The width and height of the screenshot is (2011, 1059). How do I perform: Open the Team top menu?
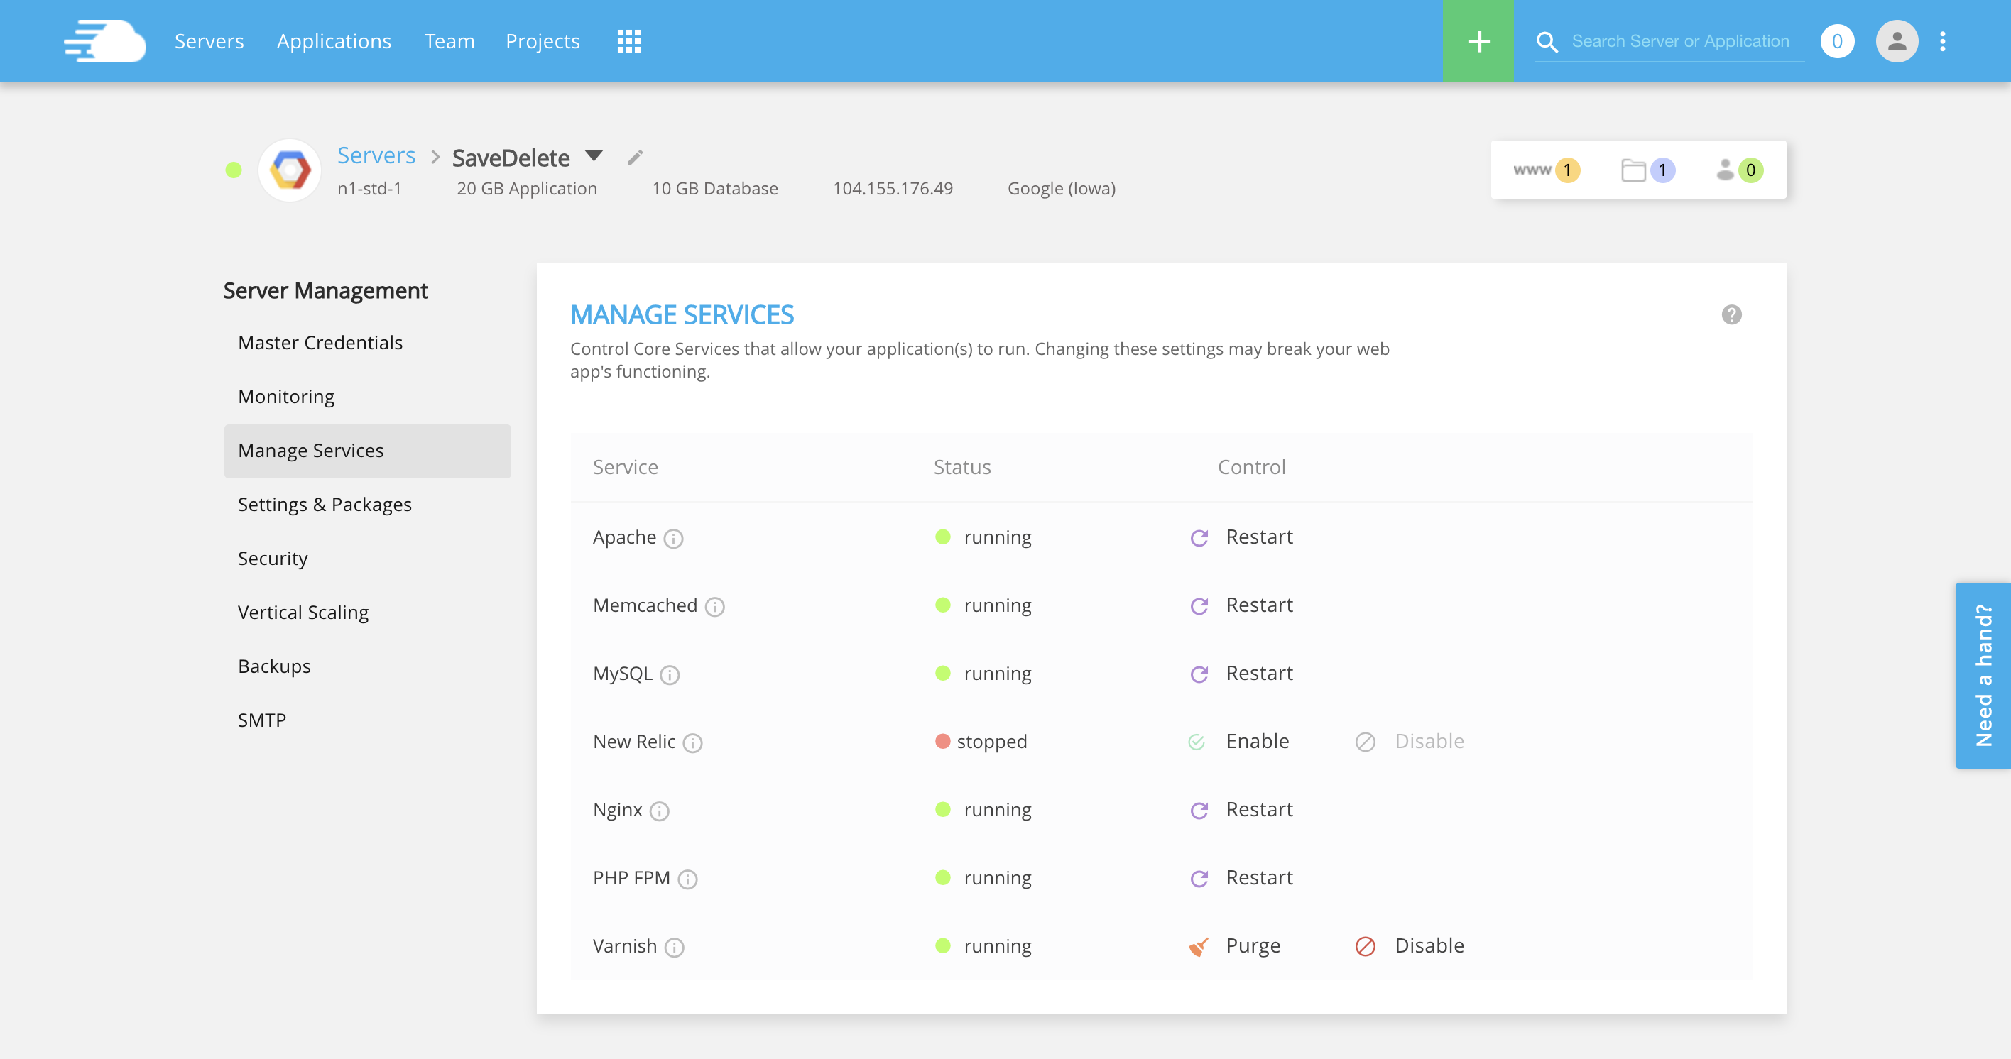click(449, 41)
